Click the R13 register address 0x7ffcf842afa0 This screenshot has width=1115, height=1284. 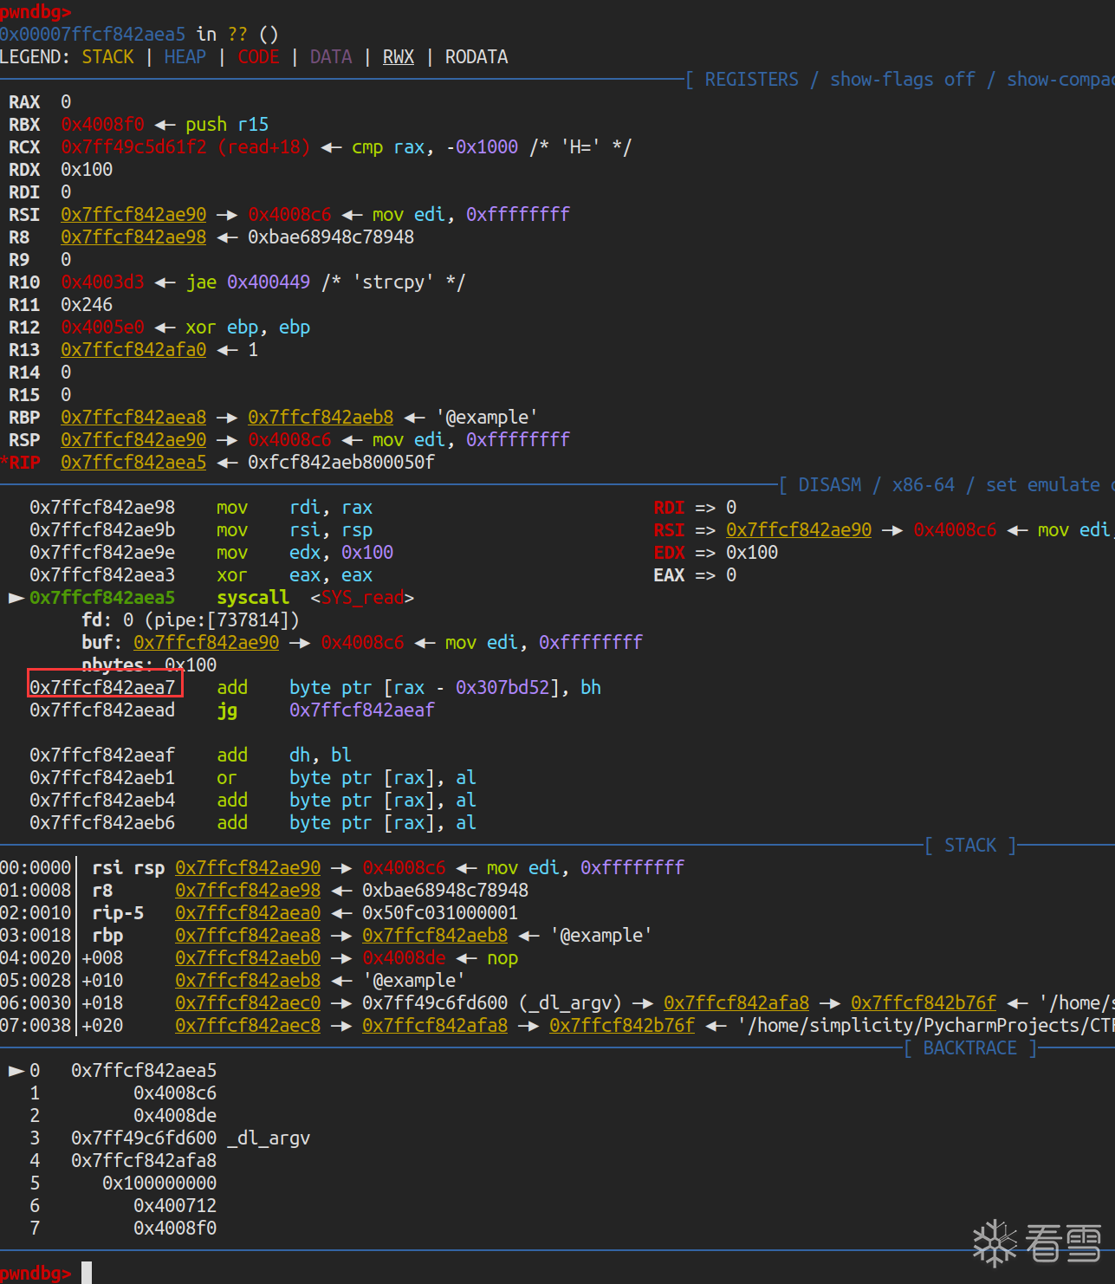point(133,350)
